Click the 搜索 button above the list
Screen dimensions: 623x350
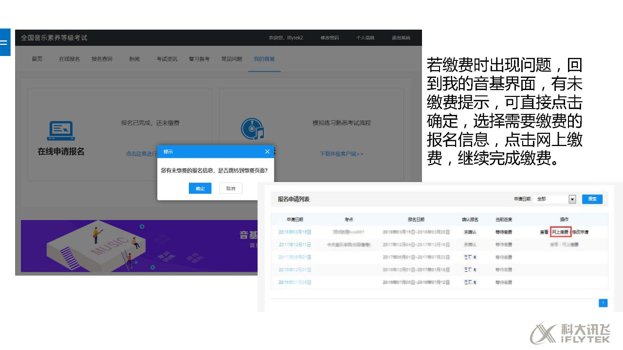click(592, 199)
